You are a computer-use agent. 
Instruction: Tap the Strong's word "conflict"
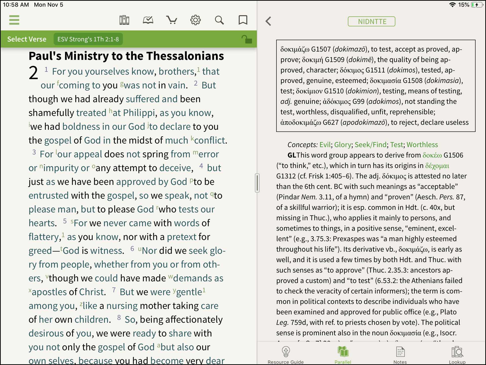pos(210,140)
